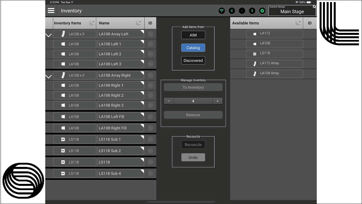The image size is (362, 204).
Task: Toggle ID button for LA108 Left 2
Action: (150, 54)
